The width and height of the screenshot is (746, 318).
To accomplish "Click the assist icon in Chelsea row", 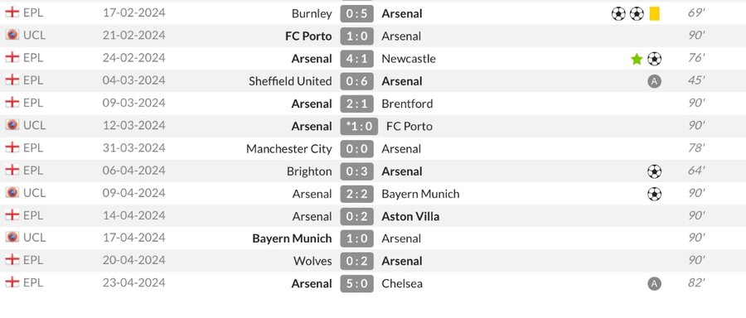I will click(x=654, y=284).
